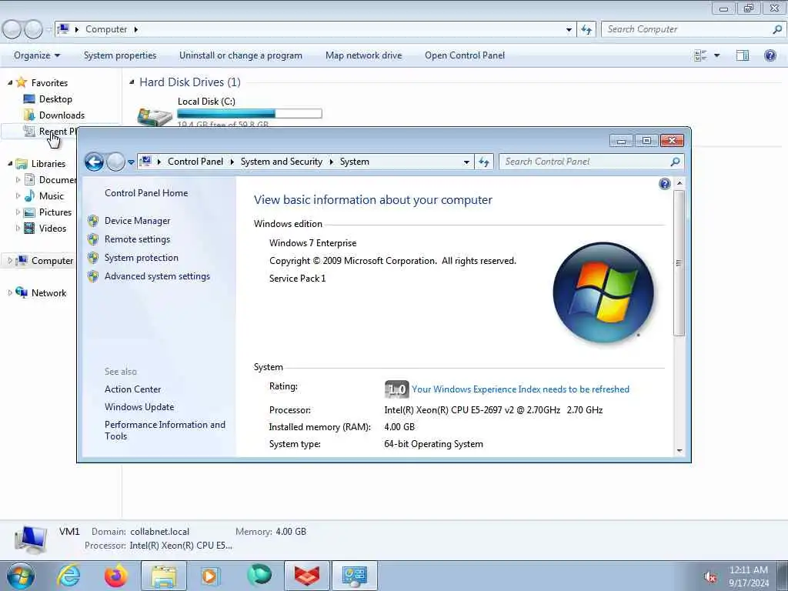Click Map network drive

[x=363, y=55]
